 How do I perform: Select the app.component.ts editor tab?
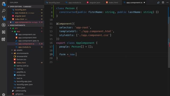(x=134, y=2)
